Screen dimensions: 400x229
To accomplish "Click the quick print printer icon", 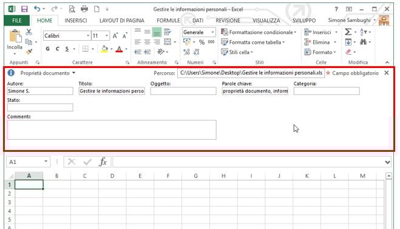I will (x=84, y=9).
